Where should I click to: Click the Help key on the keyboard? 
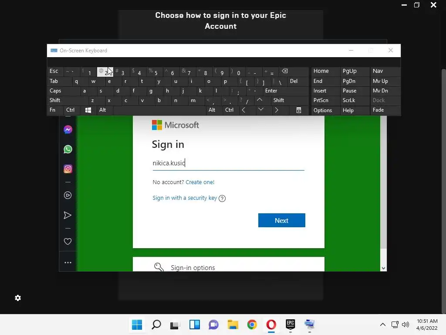355,110
